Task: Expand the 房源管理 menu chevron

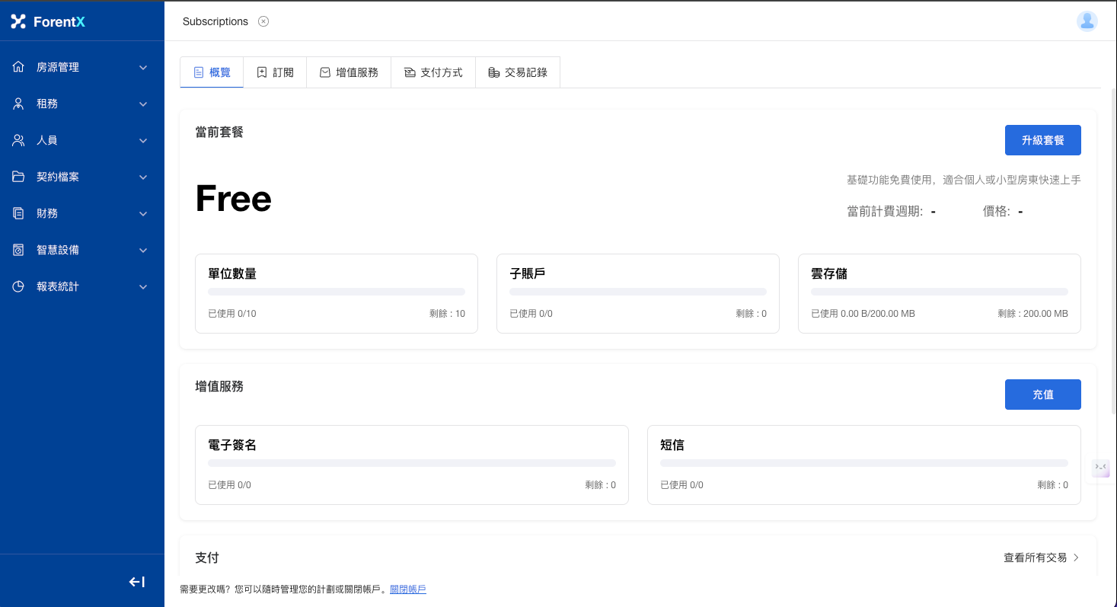Action: [x=143, y=68]
